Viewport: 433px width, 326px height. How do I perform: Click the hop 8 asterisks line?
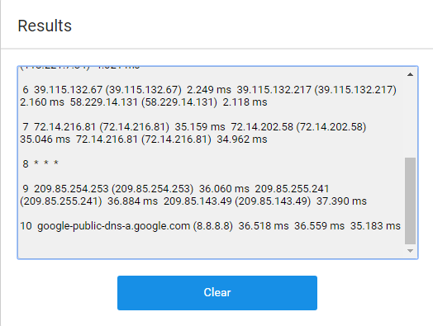[x=40, y=164]
